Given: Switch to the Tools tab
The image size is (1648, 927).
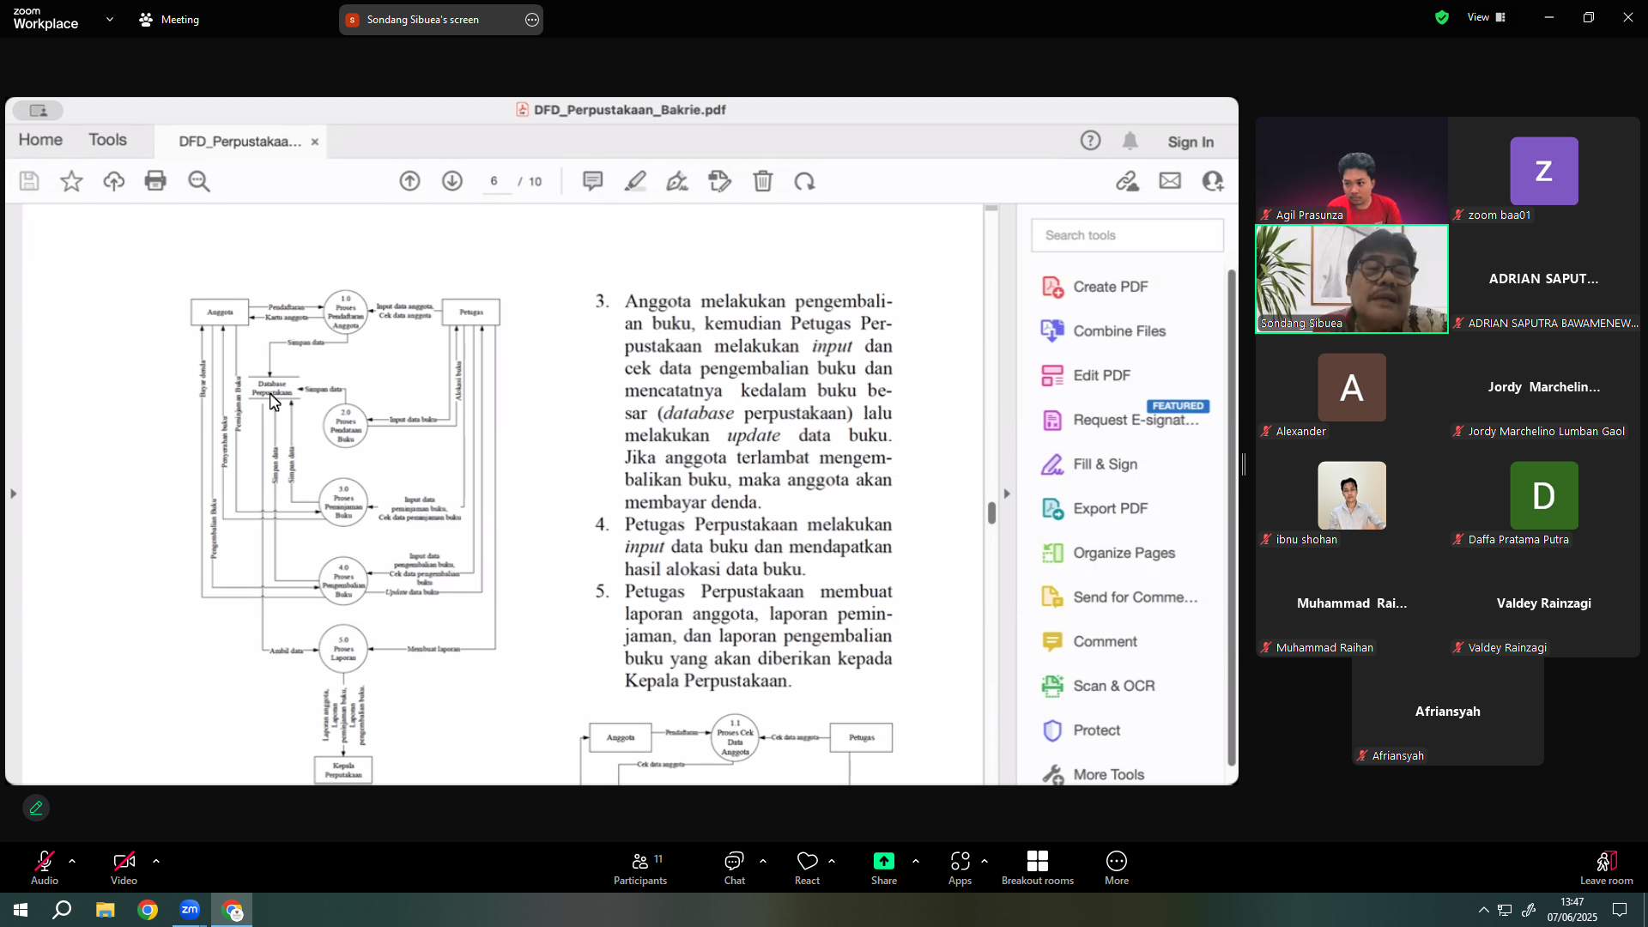Looking at the screenshot, I should click(x=107, y=140).
